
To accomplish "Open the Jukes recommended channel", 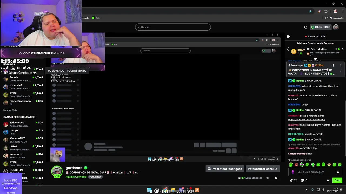I will (23, 148).
